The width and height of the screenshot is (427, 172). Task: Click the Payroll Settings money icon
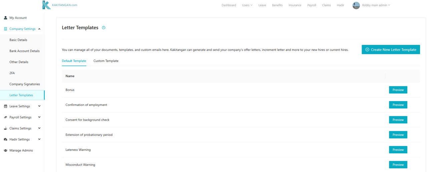click(x=5, y=117)
